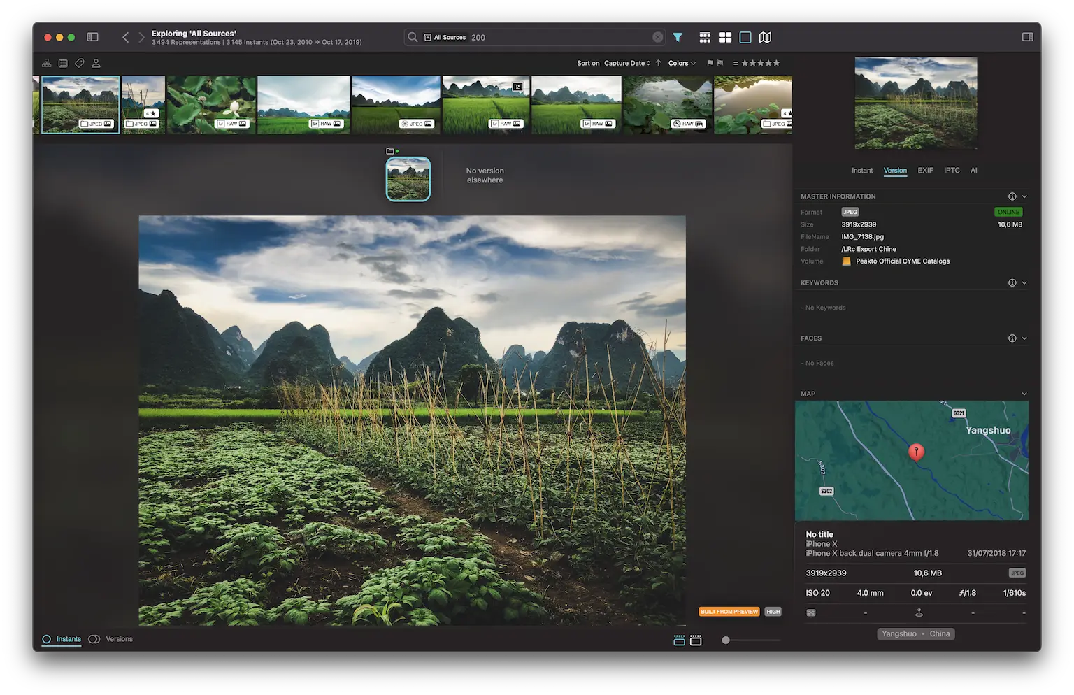
Task: Select the selected vegetable field filmstrip thumbnail
Action: [80, 105]
